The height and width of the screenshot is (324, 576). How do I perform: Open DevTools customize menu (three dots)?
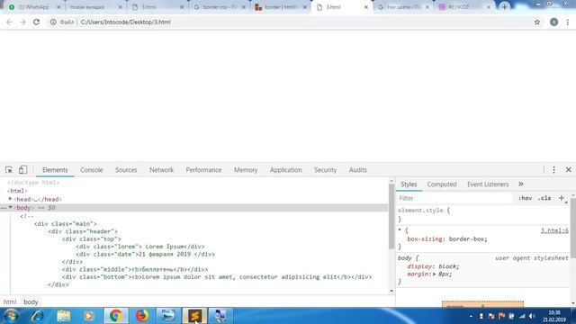coord(554,170)
